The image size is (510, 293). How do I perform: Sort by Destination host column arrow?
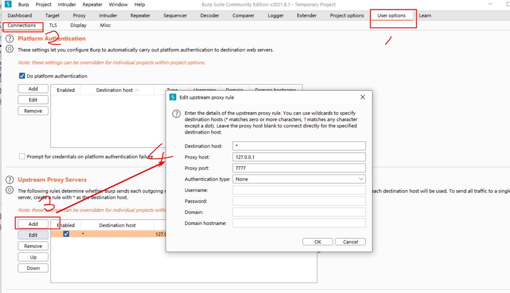(x=137, y=90)
